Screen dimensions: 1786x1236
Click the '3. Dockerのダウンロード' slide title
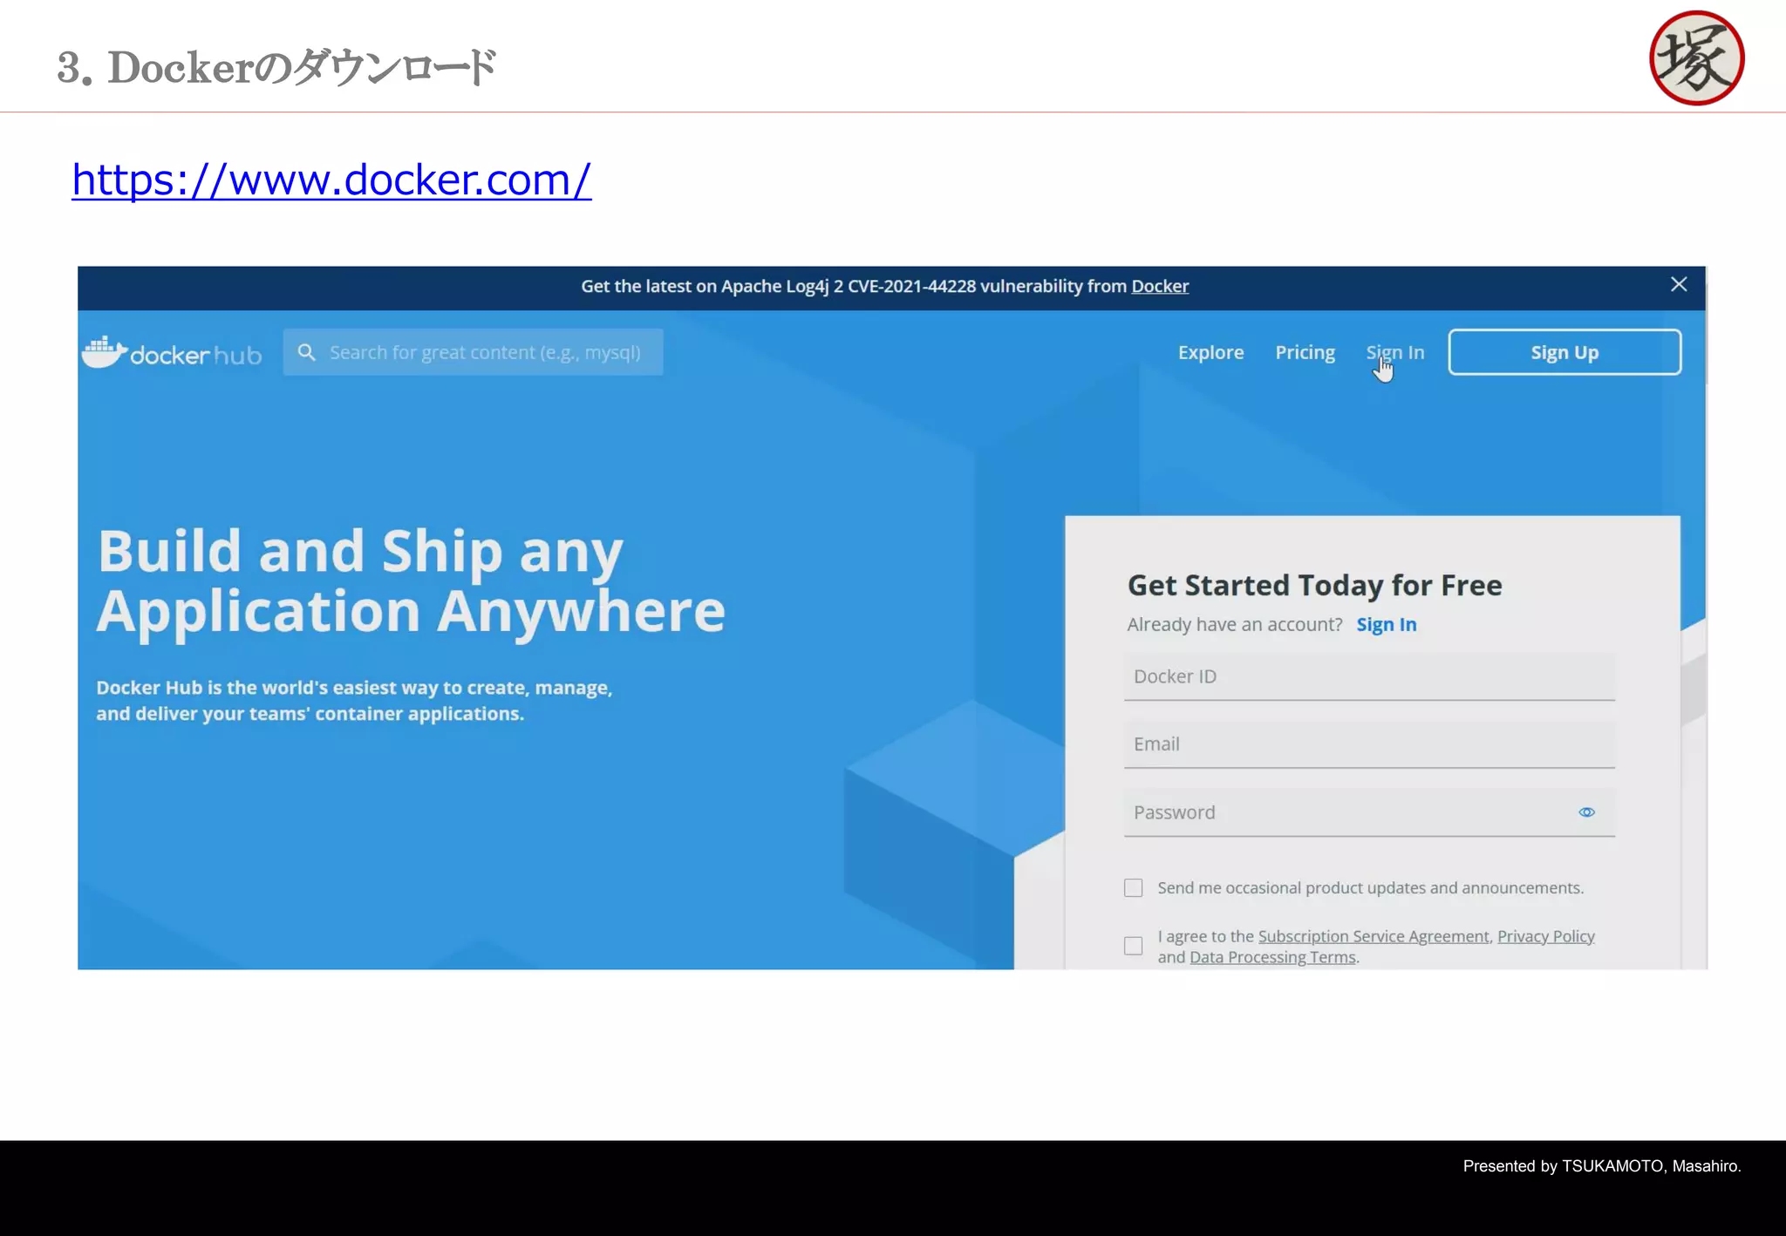pyautogui.click(x=277, y=67)
